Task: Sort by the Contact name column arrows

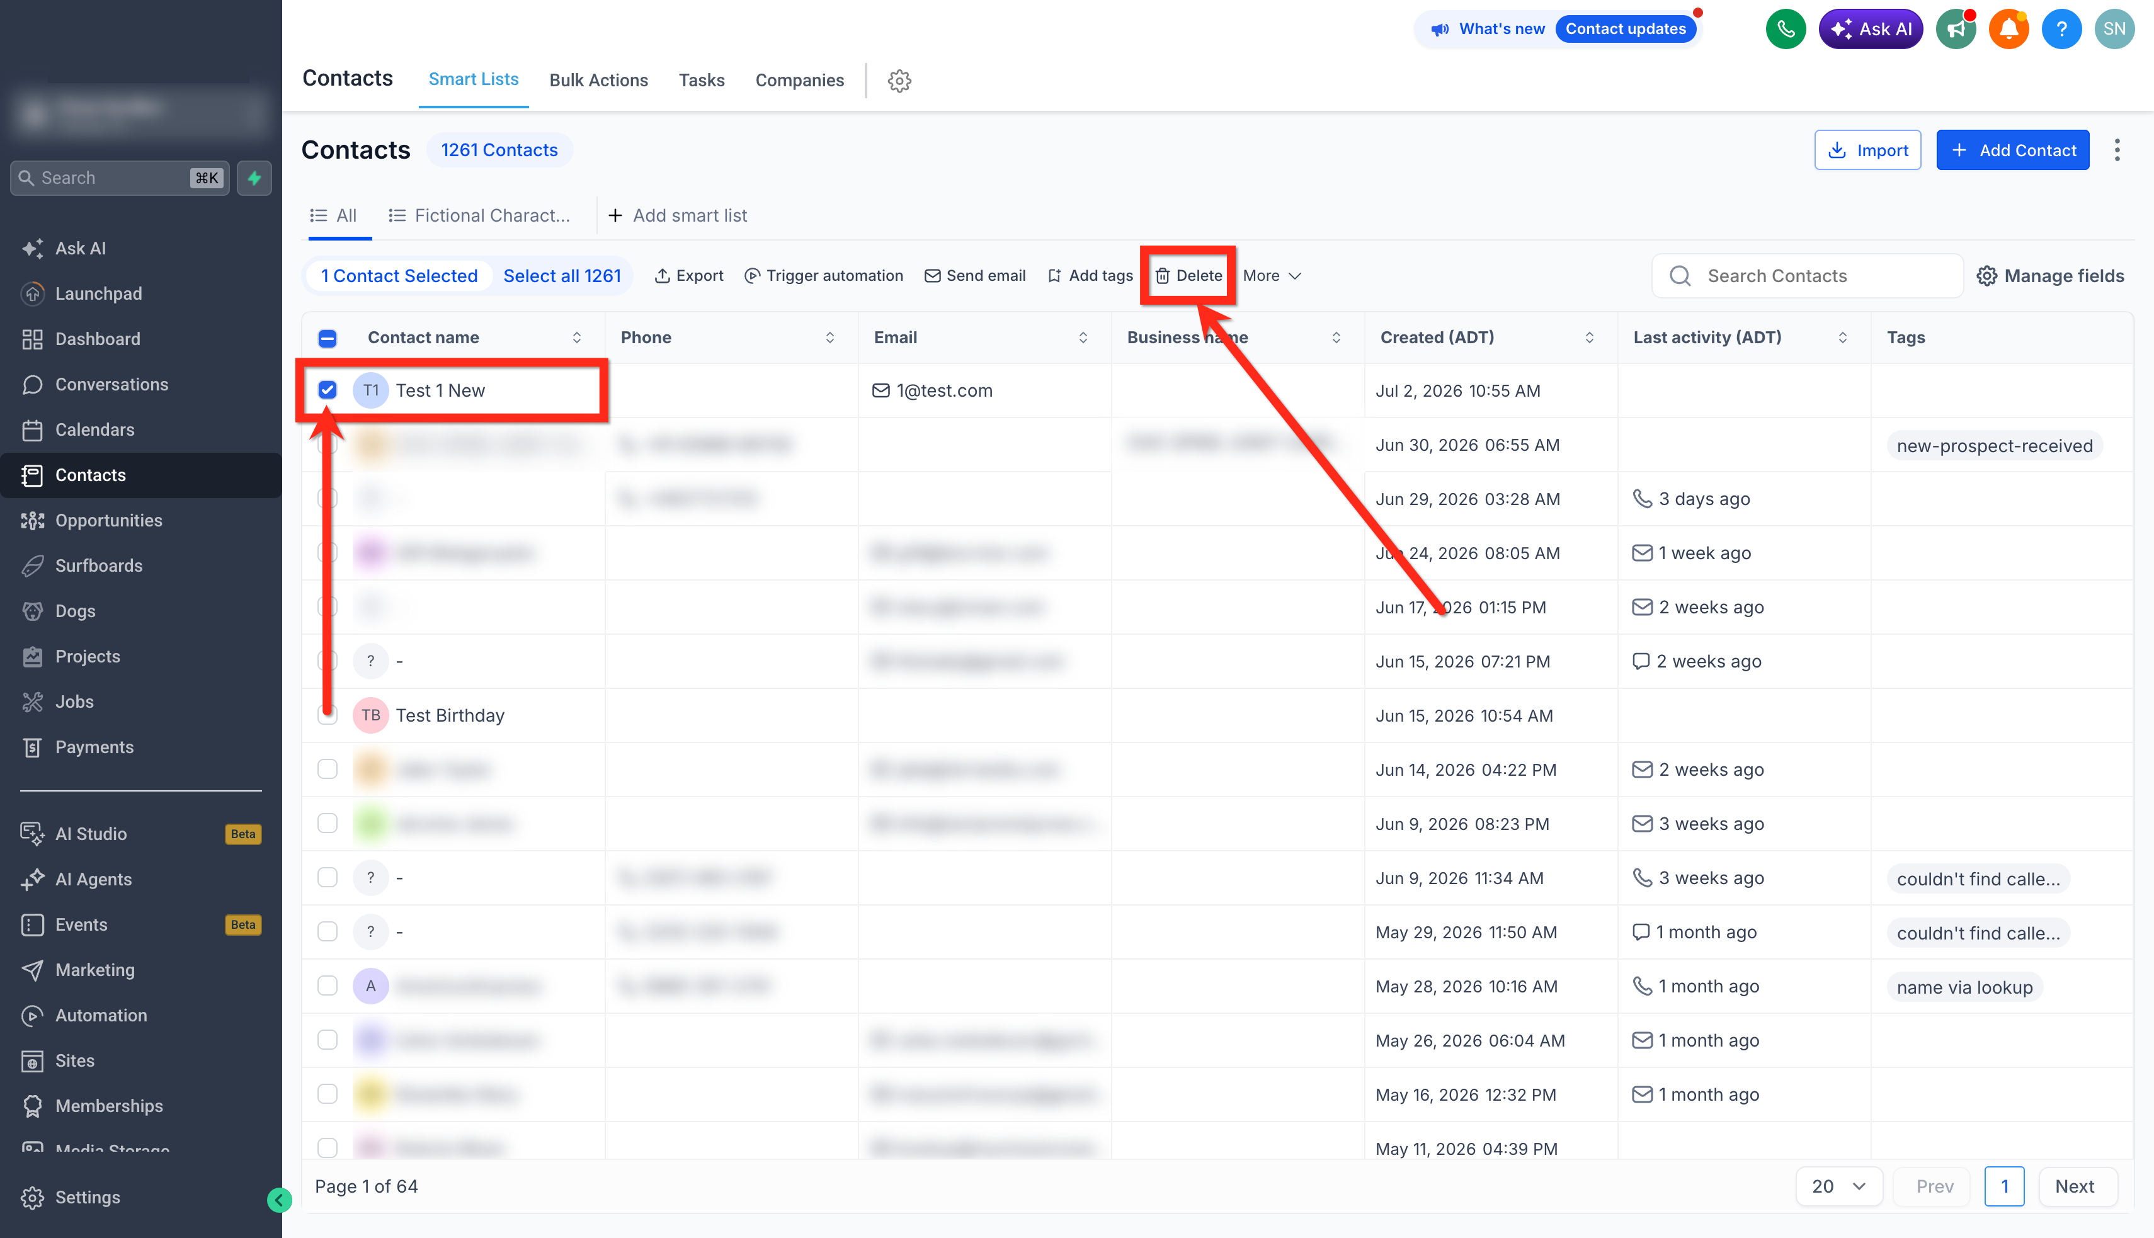Action: pyautogui.click(x=576, y=338)
